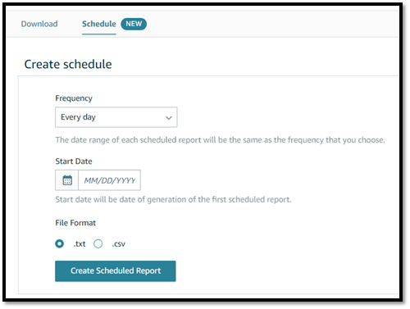Click the File Format label
This screenshot has width=410, height=309.
(x=75, y=223)
